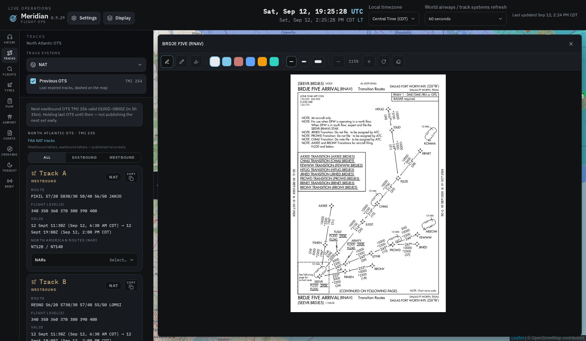Close the BRDJE FIVE chart viewer
The width and height of the screenshot is (586, 341).
click(x=571, y=44)
